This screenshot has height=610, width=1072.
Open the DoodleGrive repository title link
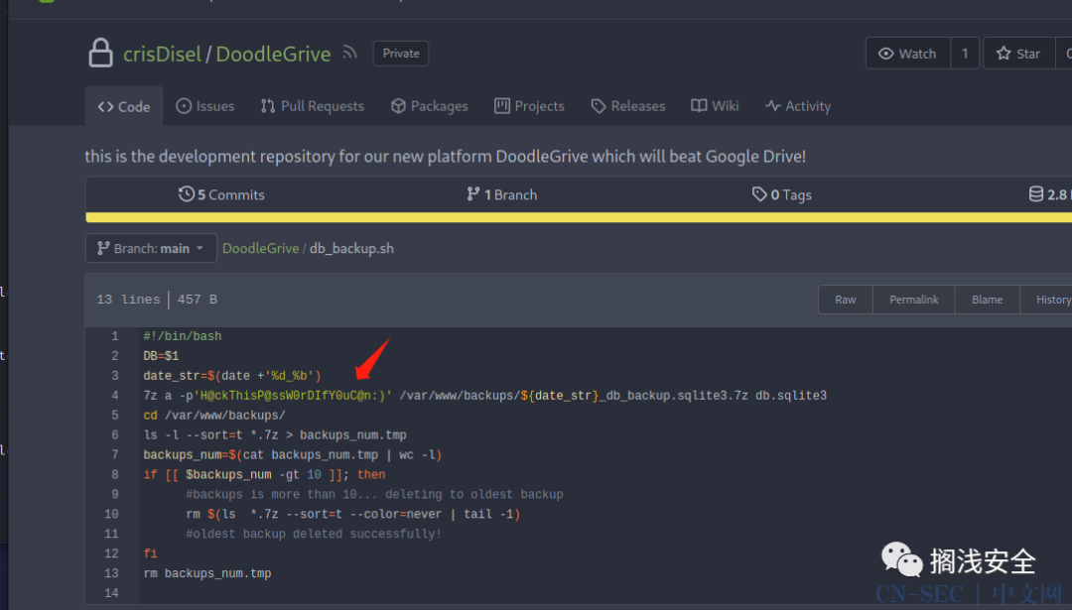(274, 54)
